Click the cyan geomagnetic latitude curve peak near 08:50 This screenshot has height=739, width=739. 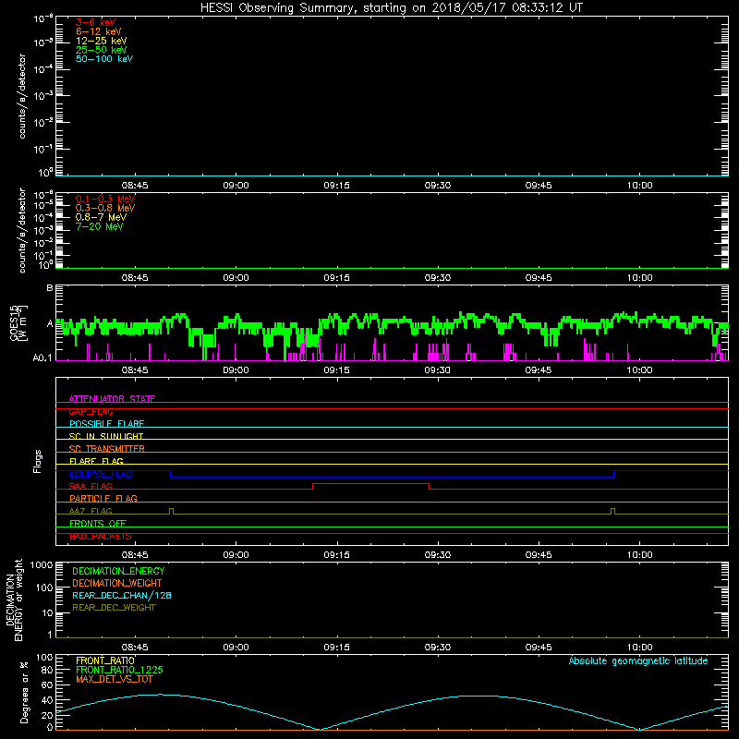[x=160, y=695]
